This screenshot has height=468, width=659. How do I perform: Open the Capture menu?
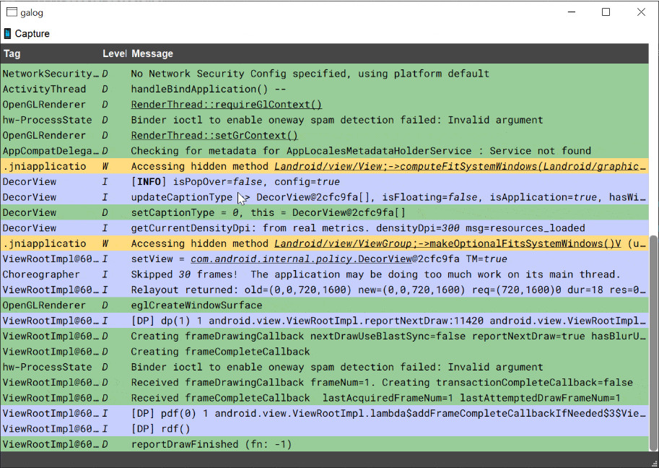click(x=27, y=34)
